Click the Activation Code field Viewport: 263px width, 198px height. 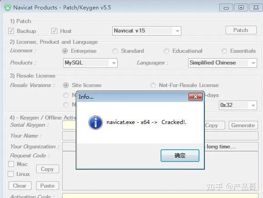(x=160, y=196)
